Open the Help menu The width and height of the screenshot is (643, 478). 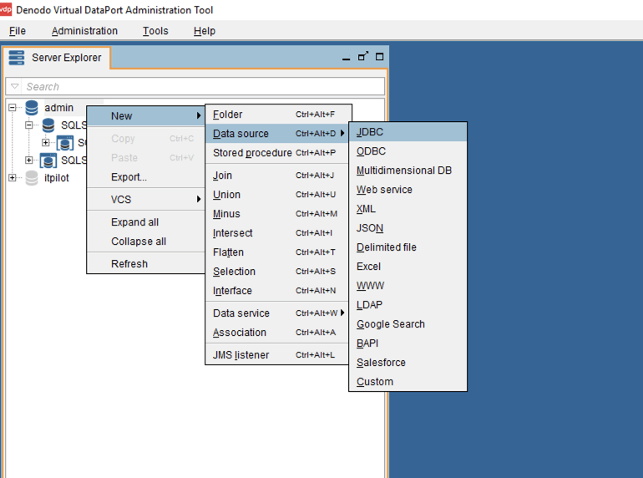205,31
